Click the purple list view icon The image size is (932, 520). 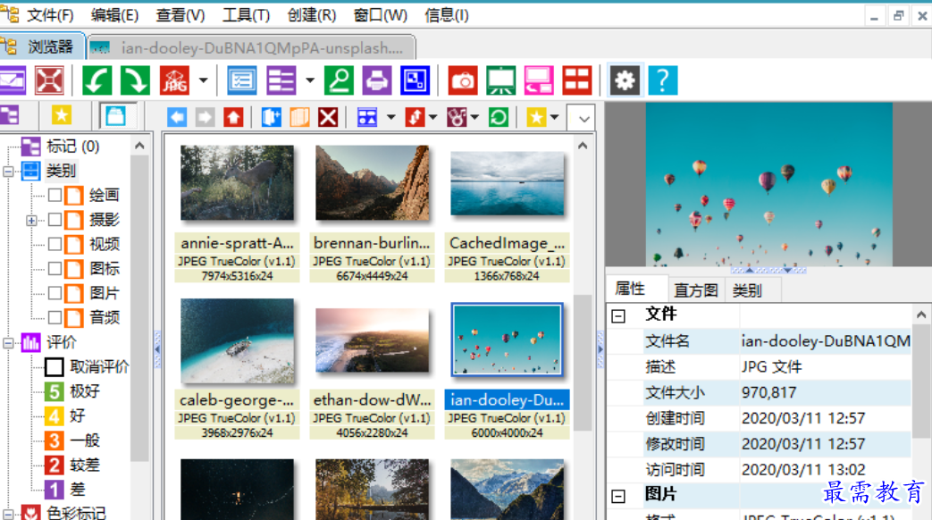(281, 80)
